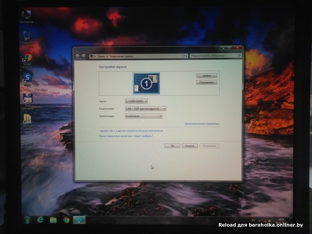Open the Recycle Bin desktop icon
The width and height of the screenshot is (312, 234).
(x=27, y=37)
